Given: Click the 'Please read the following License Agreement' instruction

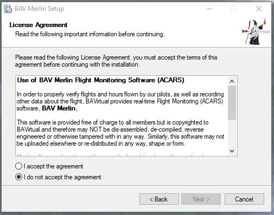Looking at the screenshot, I should (116, 61).
